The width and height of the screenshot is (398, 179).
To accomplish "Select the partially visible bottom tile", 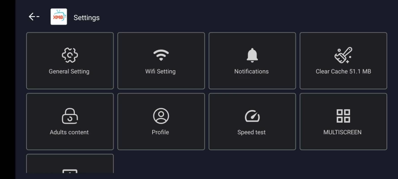I will [70, 163].
